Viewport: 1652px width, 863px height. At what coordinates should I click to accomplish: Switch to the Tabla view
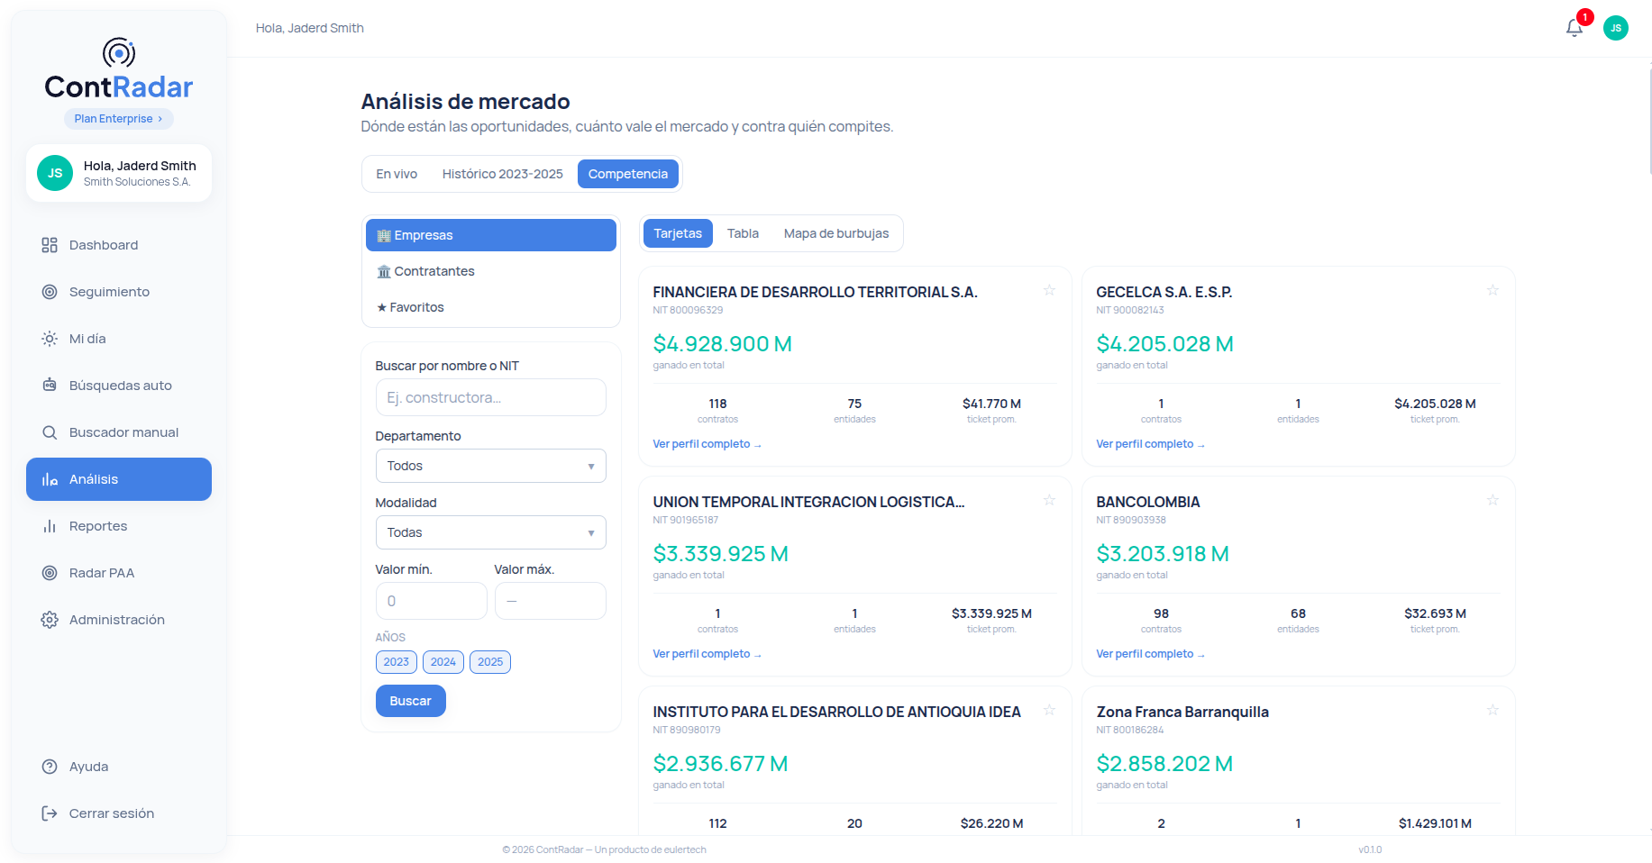[x=743, y=233]
